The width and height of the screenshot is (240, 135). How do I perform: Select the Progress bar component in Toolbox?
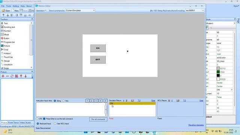tap(8, 42)
